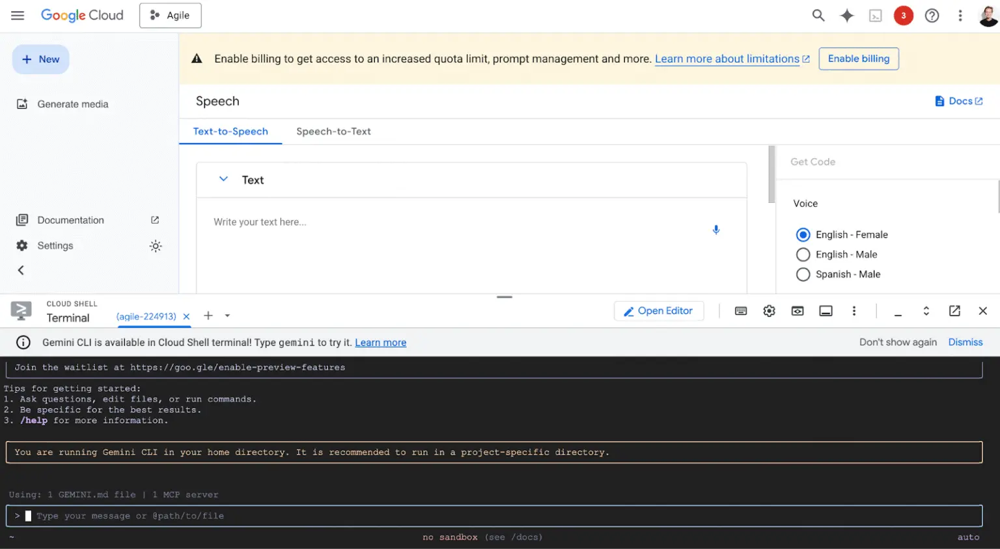
Task: Open notifications badge showing 3
Action: click(x=904, y=16)
